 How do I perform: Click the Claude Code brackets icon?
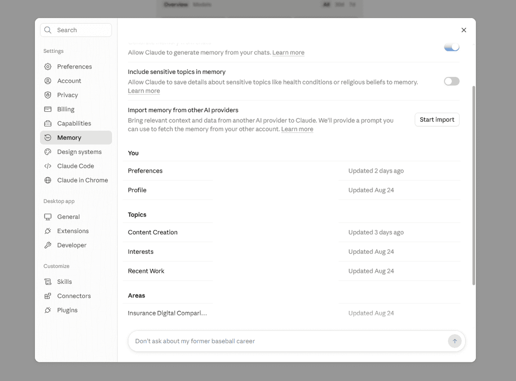(x=48, y=166)
